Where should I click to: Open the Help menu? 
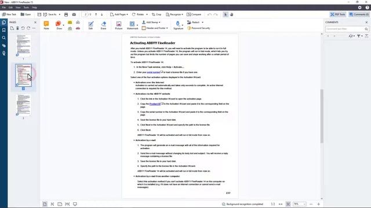(34, 8)
